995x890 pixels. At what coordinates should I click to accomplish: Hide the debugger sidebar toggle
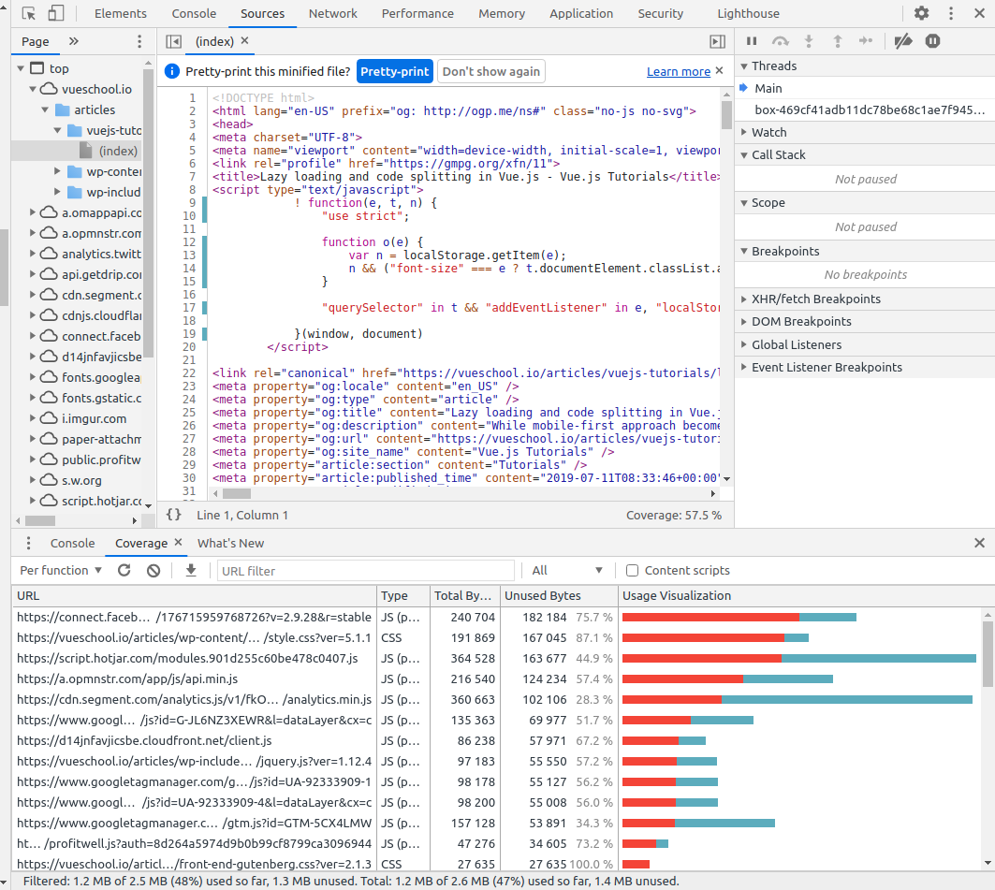pos(717,41)
